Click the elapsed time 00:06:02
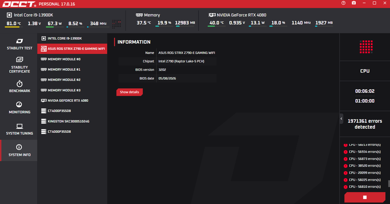390x204 pixels. 365,91
